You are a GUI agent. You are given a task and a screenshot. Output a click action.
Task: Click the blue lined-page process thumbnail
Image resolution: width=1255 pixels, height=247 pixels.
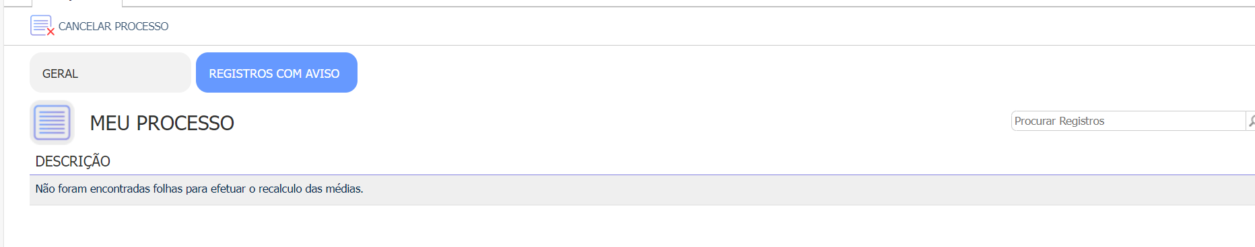pos(52,122)
